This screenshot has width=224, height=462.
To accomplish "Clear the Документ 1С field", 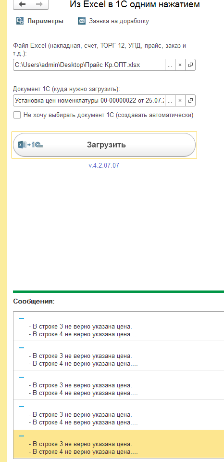I will [180, 101].
